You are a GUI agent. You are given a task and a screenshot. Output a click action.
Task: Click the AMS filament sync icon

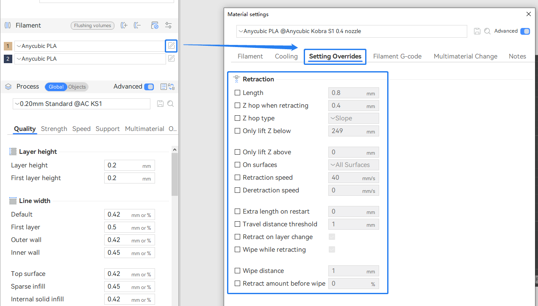[155, 25]
